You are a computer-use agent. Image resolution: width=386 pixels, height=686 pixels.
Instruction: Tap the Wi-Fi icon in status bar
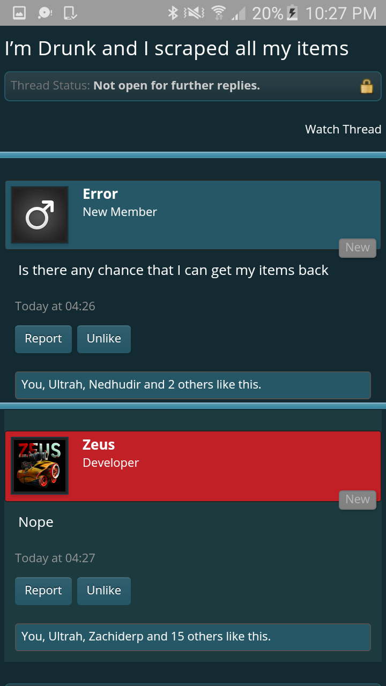coord(218,13)
